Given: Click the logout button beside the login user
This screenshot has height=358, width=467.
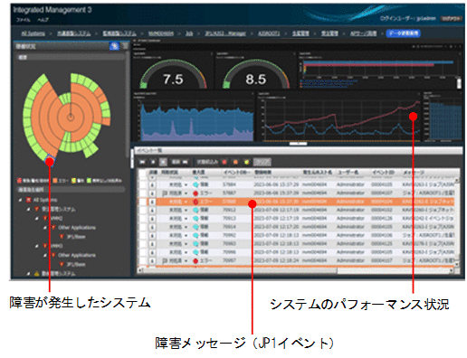Looking at the screenshot, I should coord(452,19).
